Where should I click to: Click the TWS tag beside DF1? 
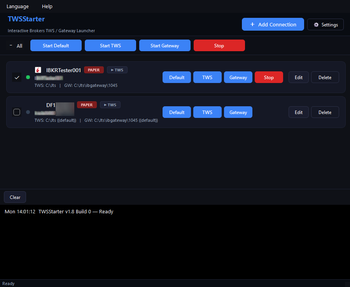click(110, 105)
